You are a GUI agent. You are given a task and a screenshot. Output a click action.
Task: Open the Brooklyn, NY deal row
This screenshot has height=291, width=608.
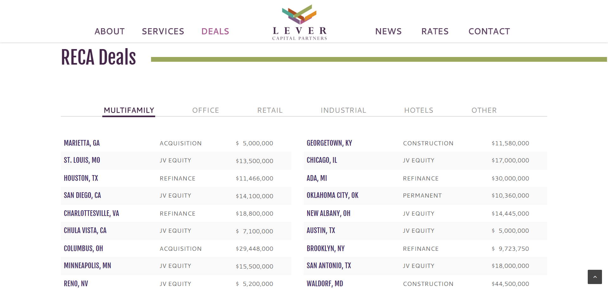tap(326, 249)
